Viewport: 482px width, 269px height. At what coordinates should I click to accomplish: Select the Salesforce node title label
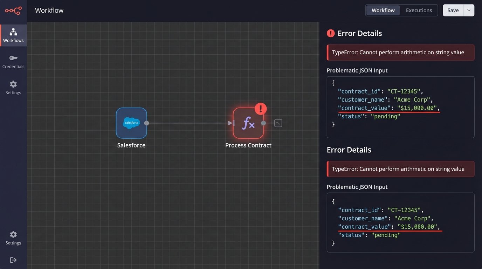coord(131,145)
